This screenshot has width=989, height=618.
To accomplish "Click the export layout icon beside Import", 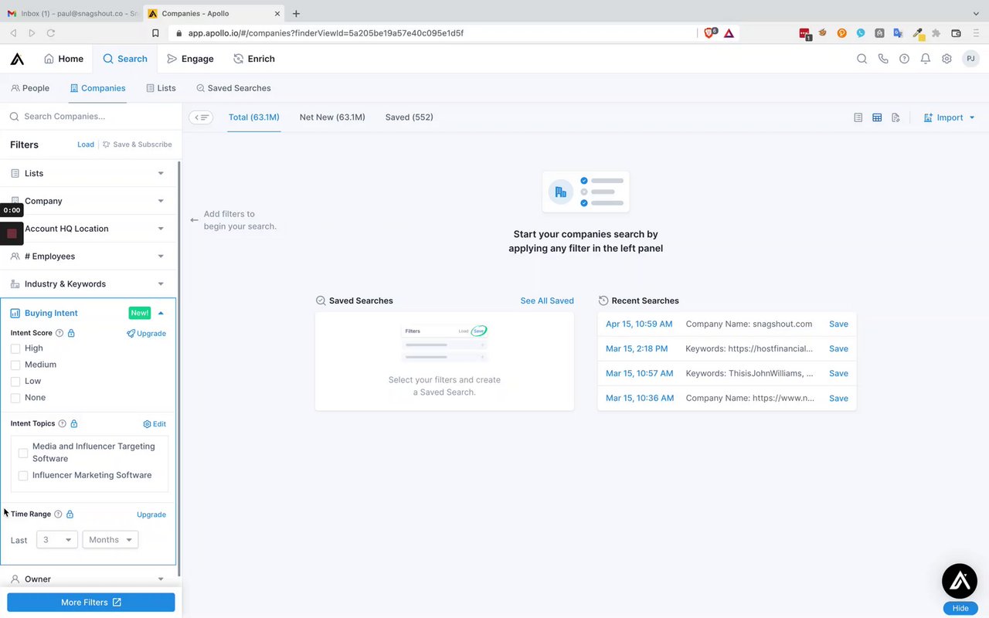I will [896, 117].
